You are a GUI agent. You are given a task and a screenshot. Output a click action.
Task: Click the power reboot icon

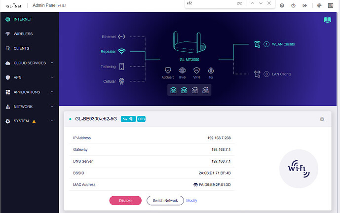point(293,6)
